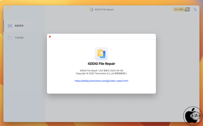Click the video repair film icon in sidebar
Viewport: 203px width, 126px height.
pyautogui.click(x=10, y=26)
